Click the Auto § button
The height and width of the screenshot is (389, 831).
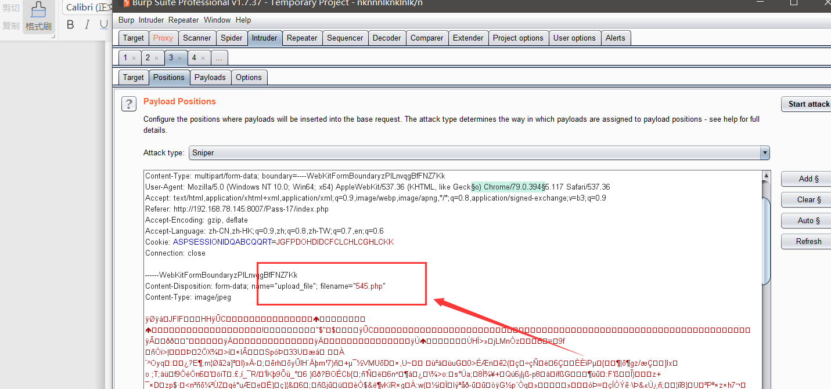coord(808,220)
